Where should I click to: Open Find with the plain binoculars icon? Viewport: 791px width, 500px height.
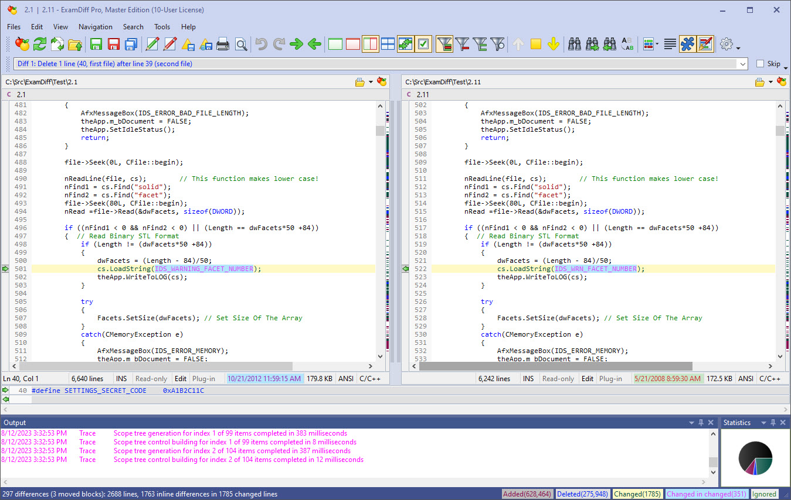575,44
